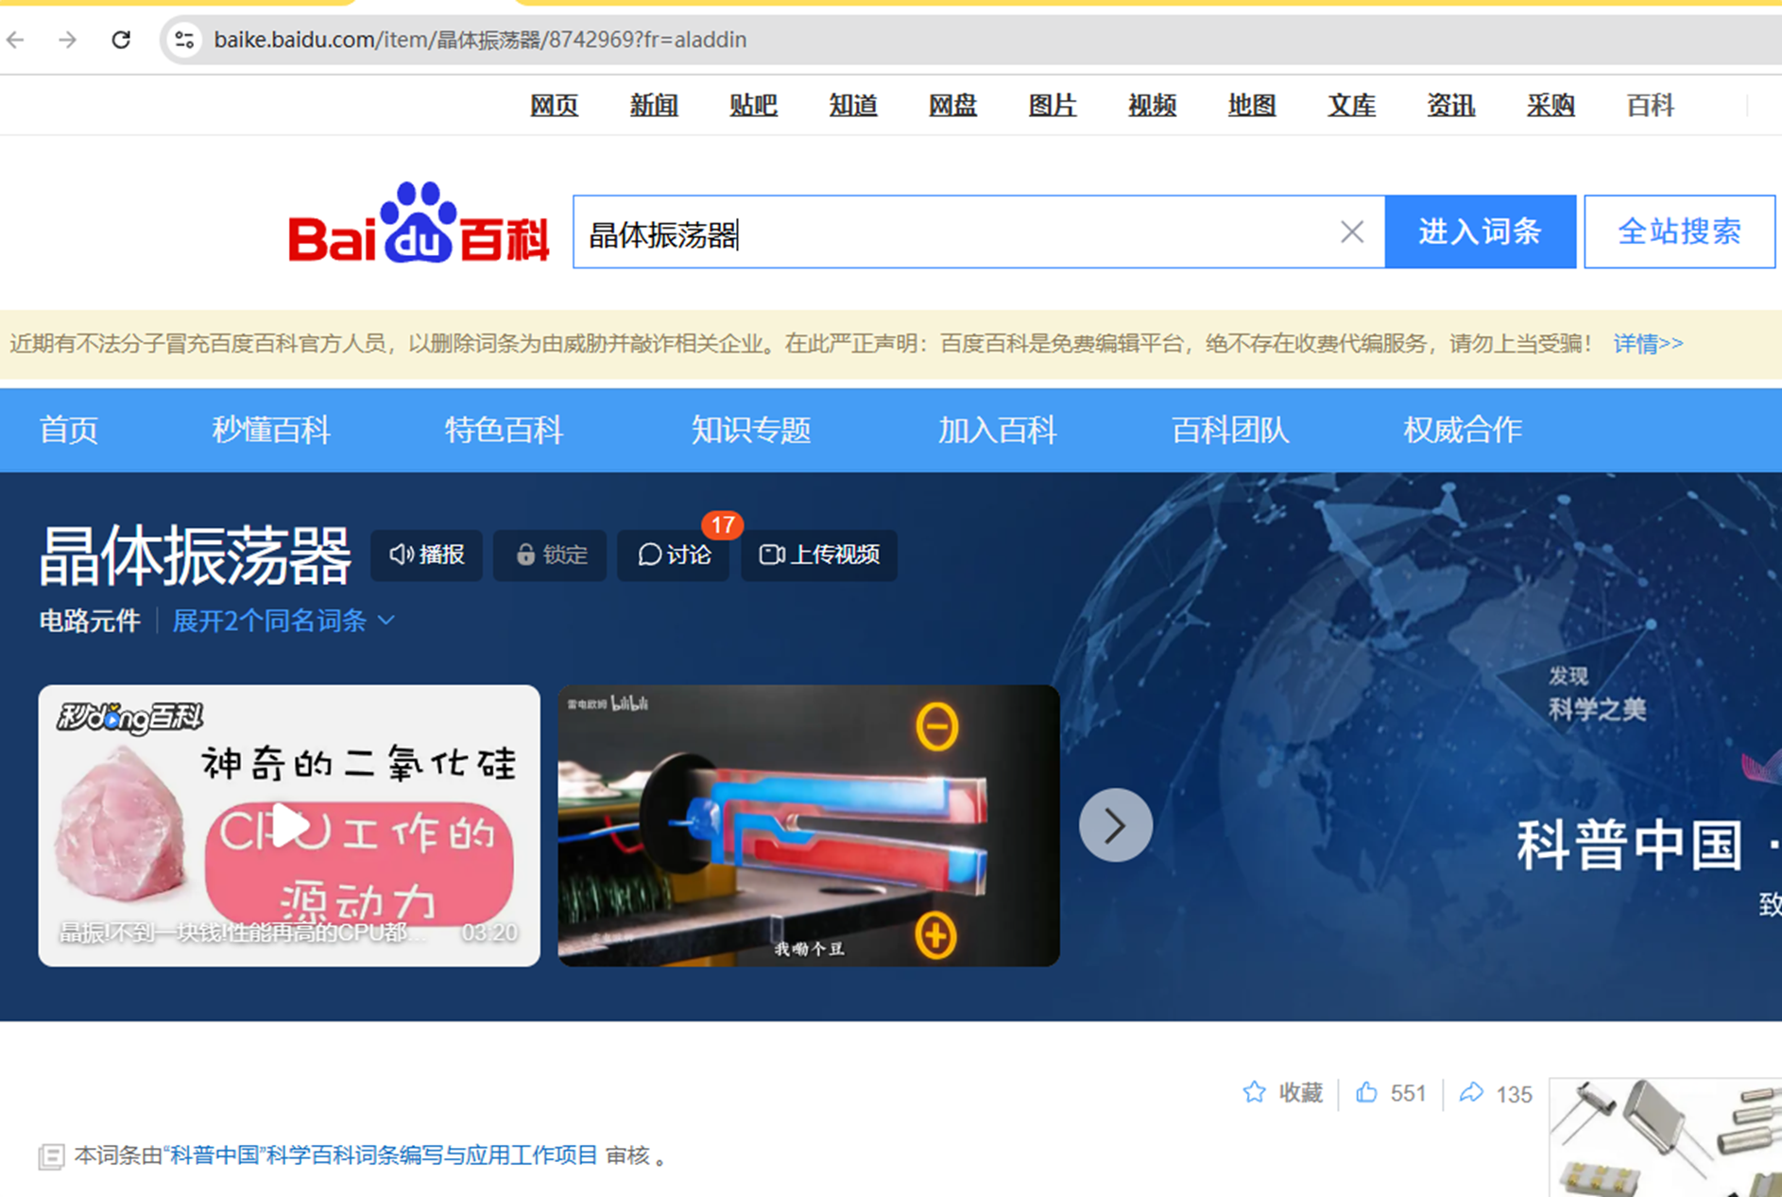The width and height of the screenshot is (1782, 1197).
Task: Open the bilibili crystal oscillator video thumbnail
Action: 809,825
